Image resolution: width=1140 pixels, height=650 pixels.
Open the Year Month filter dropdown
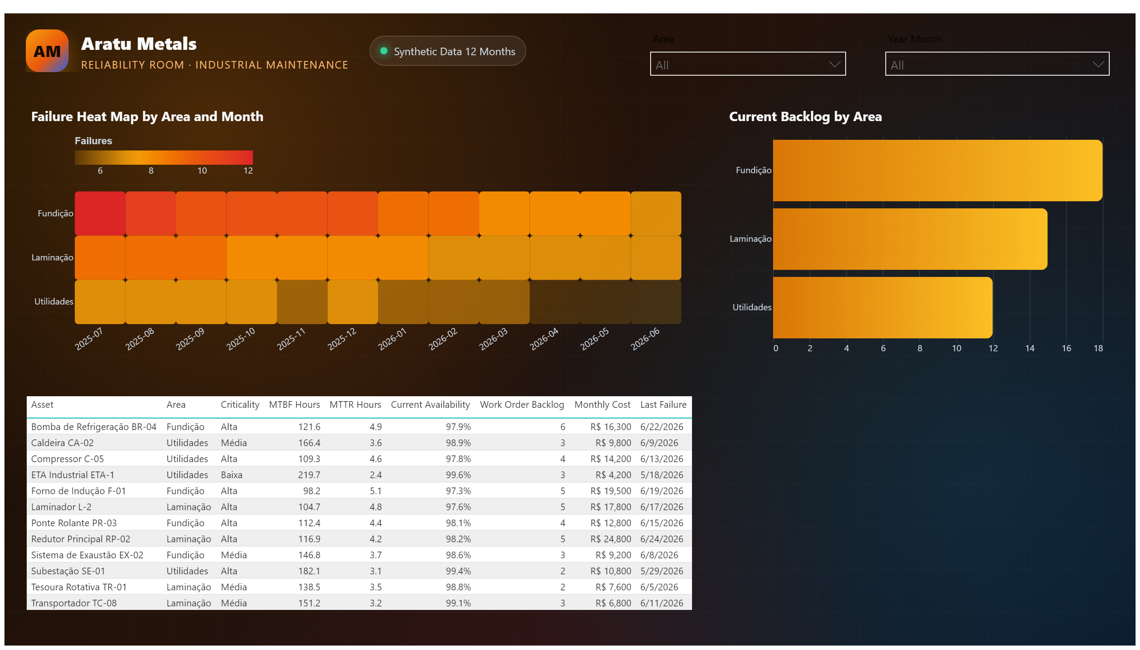(x=997, y=64)
